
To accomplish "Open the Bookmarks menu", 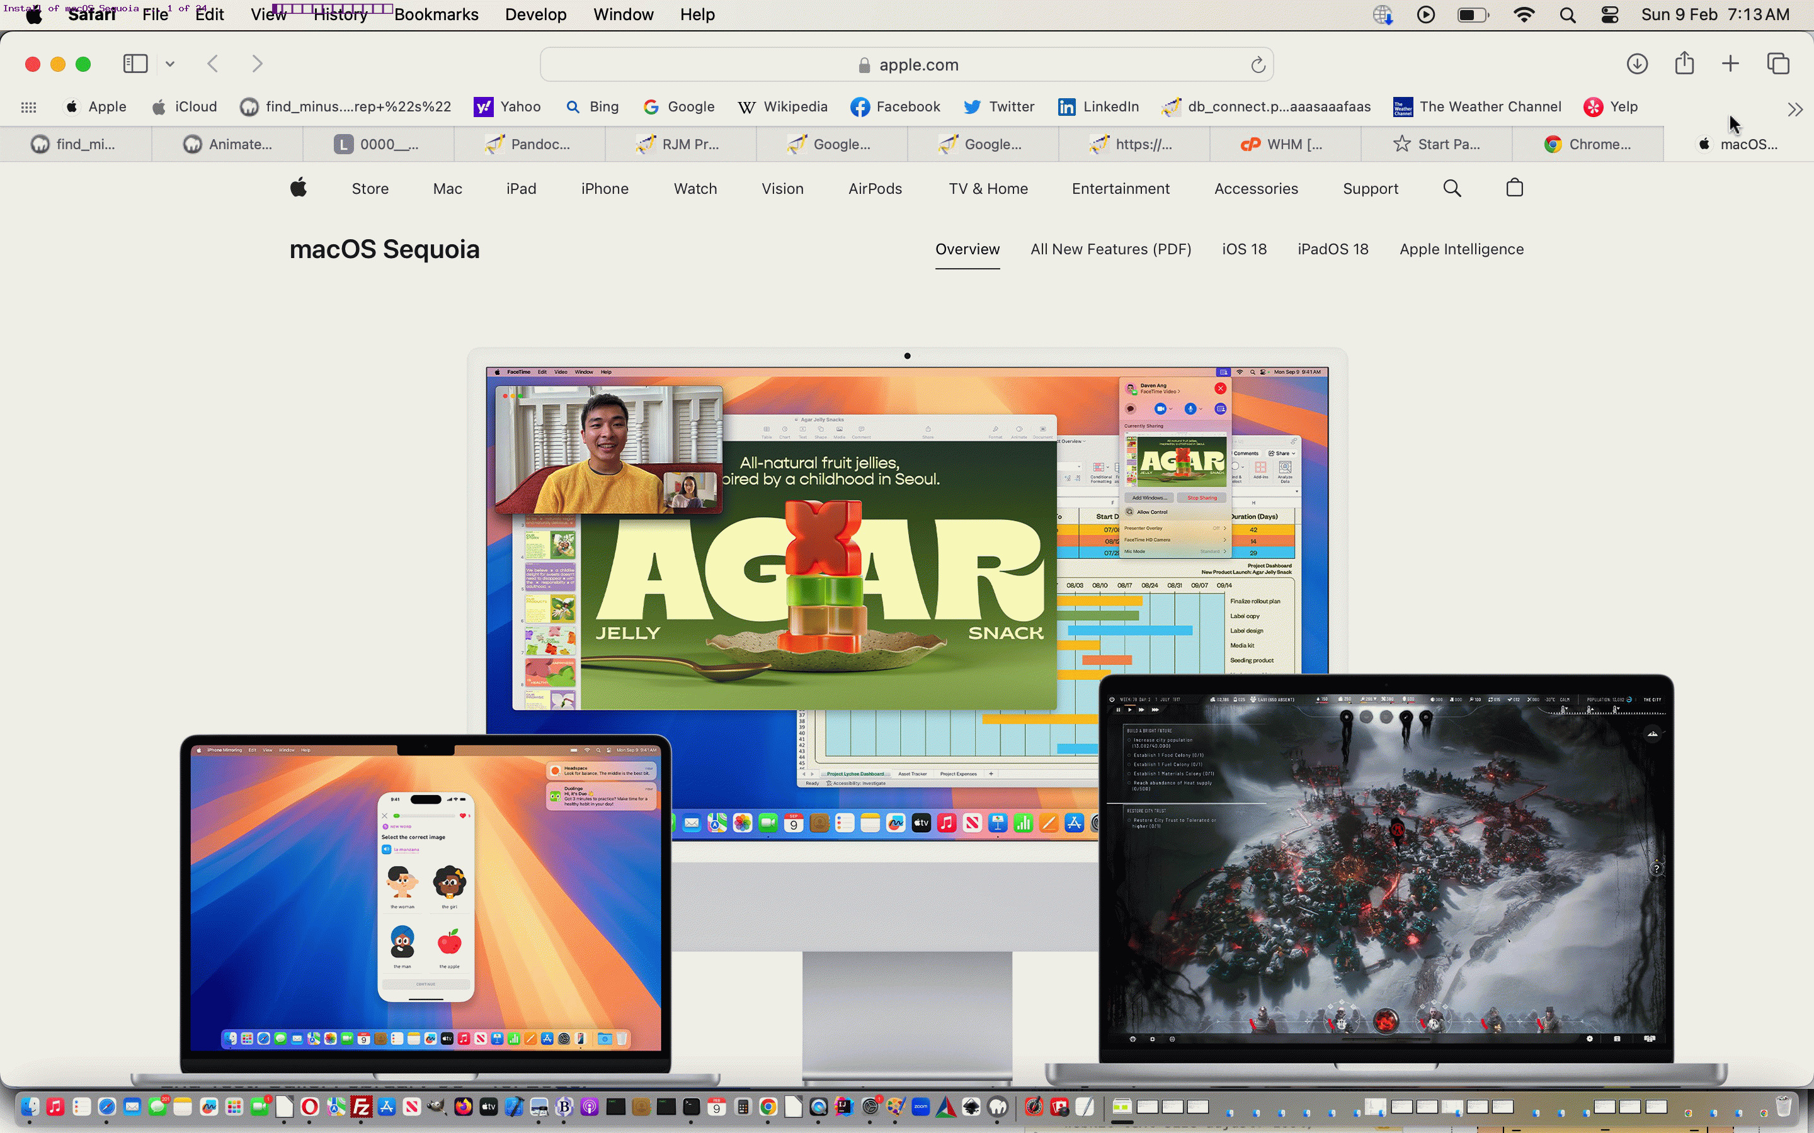I will pos(436,14).
